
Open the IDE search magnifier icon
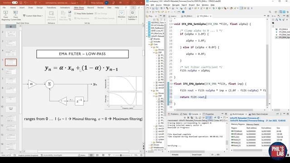[270, 12]
